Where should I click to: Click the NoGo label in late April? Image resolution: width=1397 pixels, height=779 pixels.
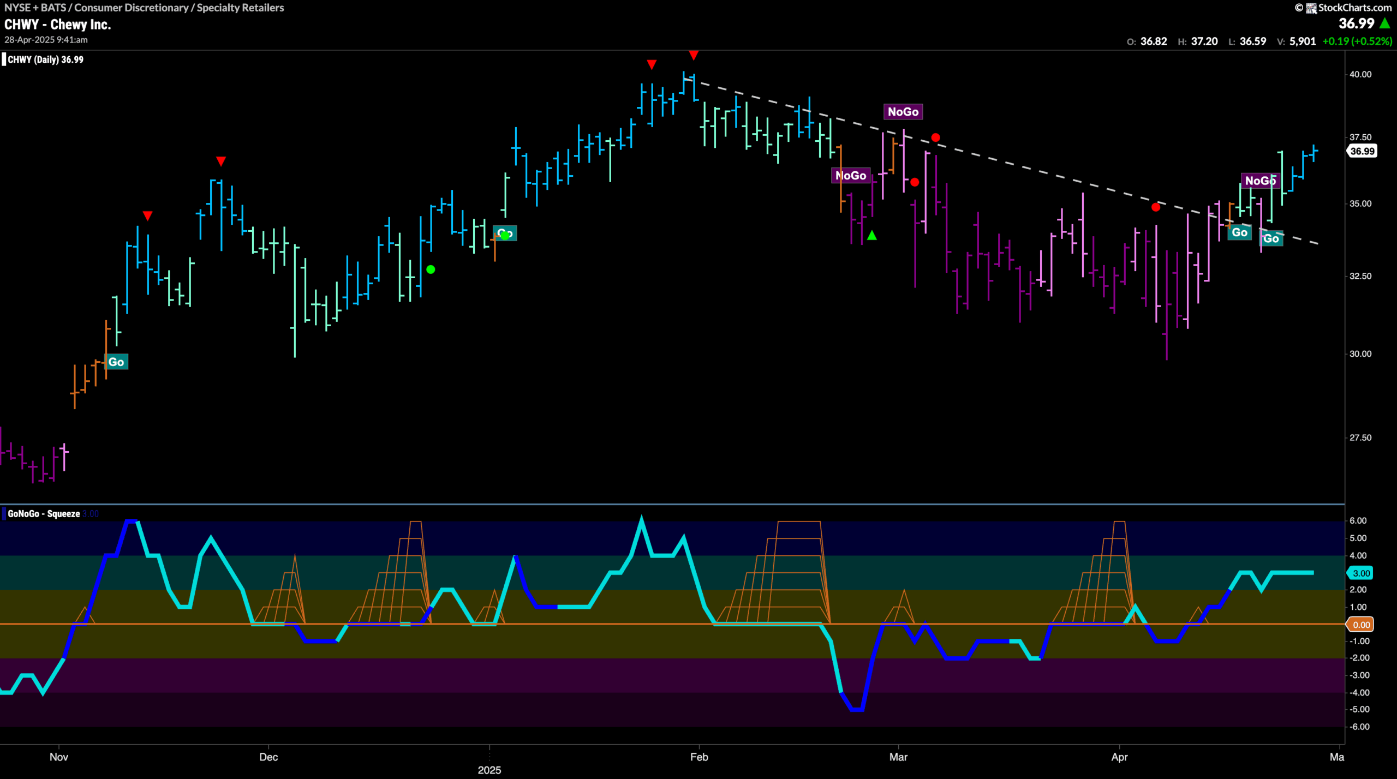point(1260,181)
